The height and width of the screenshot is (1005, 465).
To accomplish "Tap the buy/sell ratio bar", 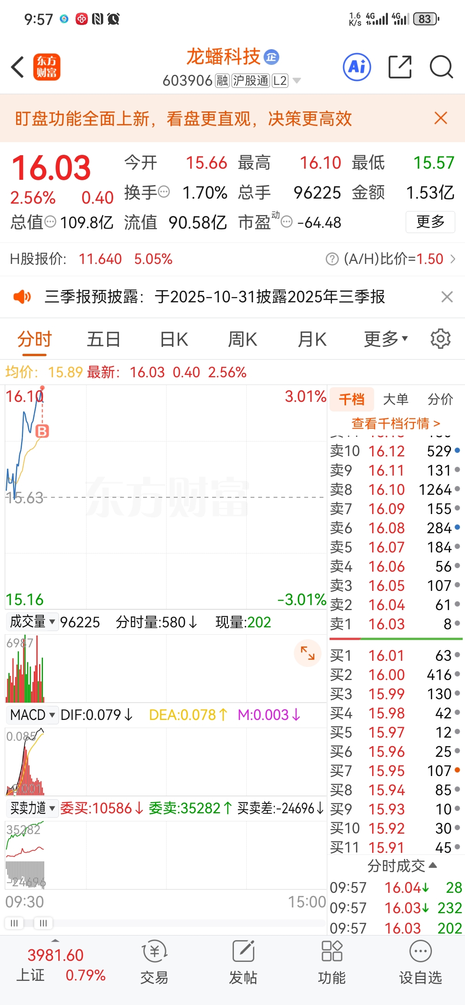I will click(396, 639).
